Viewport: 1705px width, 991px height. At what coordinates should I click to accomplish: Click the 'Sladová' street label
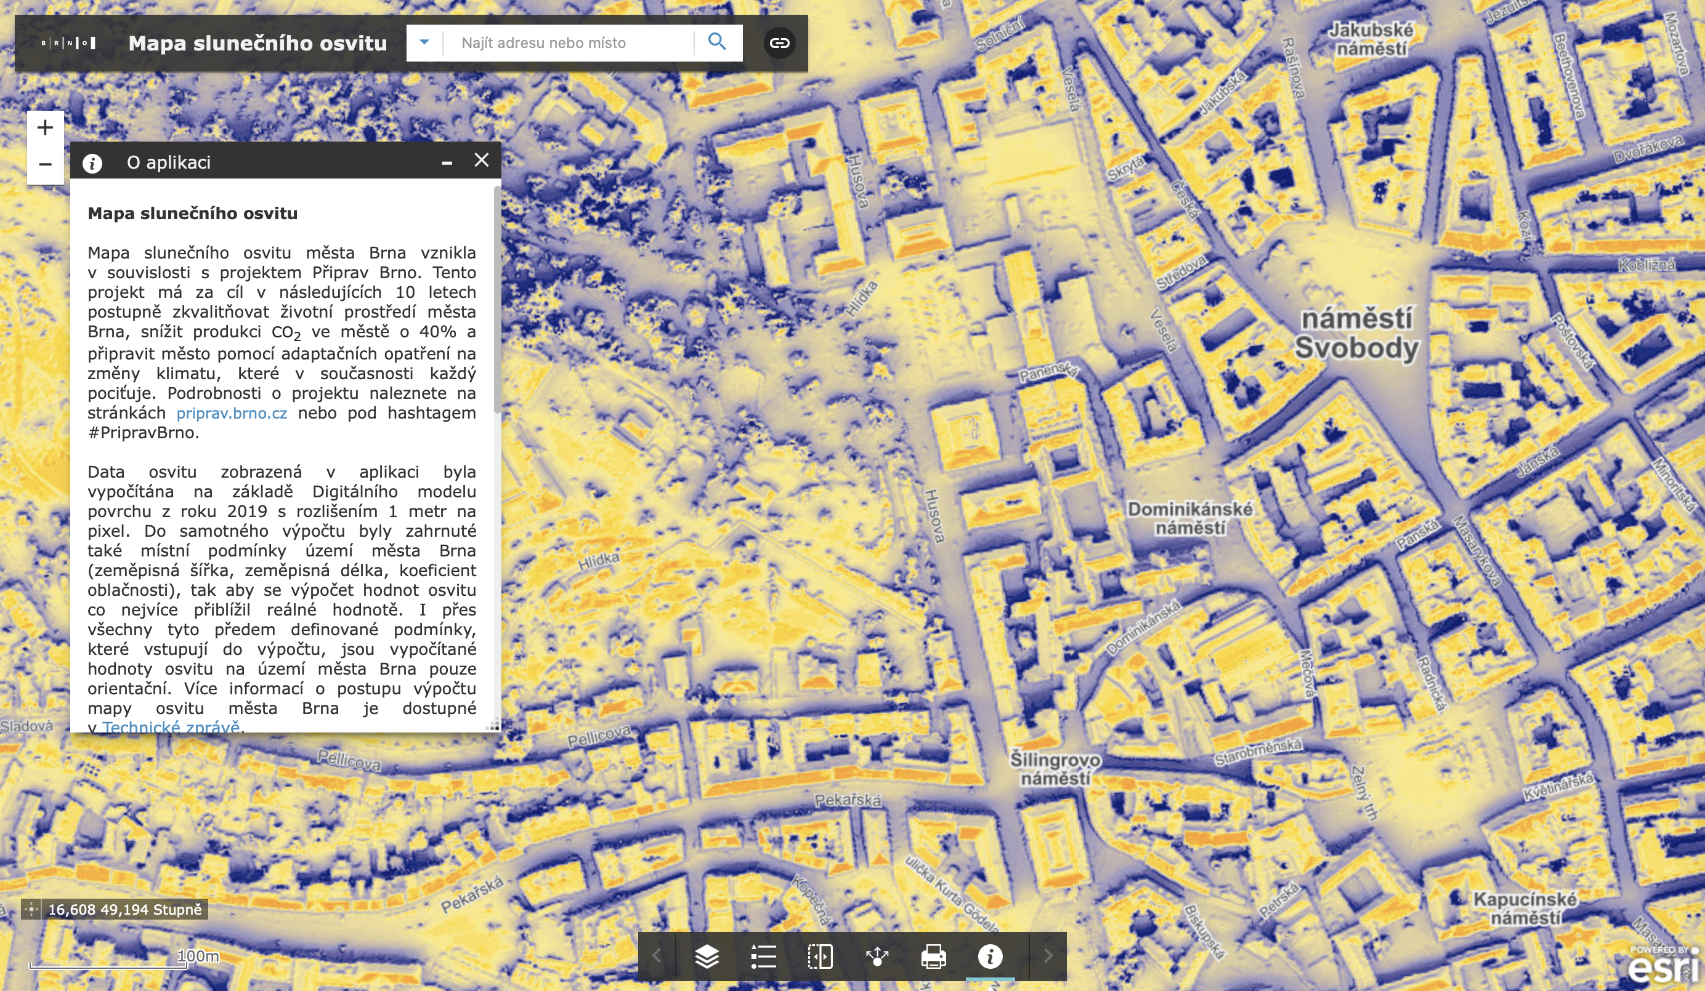[x=26, y=726]
